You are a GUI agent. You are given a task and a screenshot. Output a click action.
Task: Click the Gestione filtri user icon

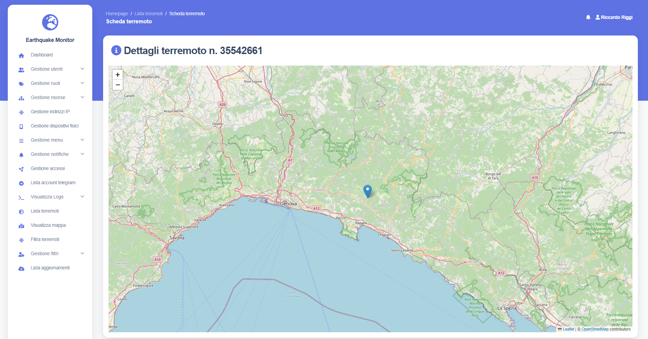point(21,254)
